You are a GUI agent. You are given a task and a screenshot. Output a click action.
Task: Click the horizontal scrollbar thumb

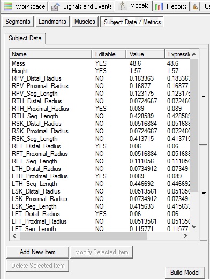(84, 235)
